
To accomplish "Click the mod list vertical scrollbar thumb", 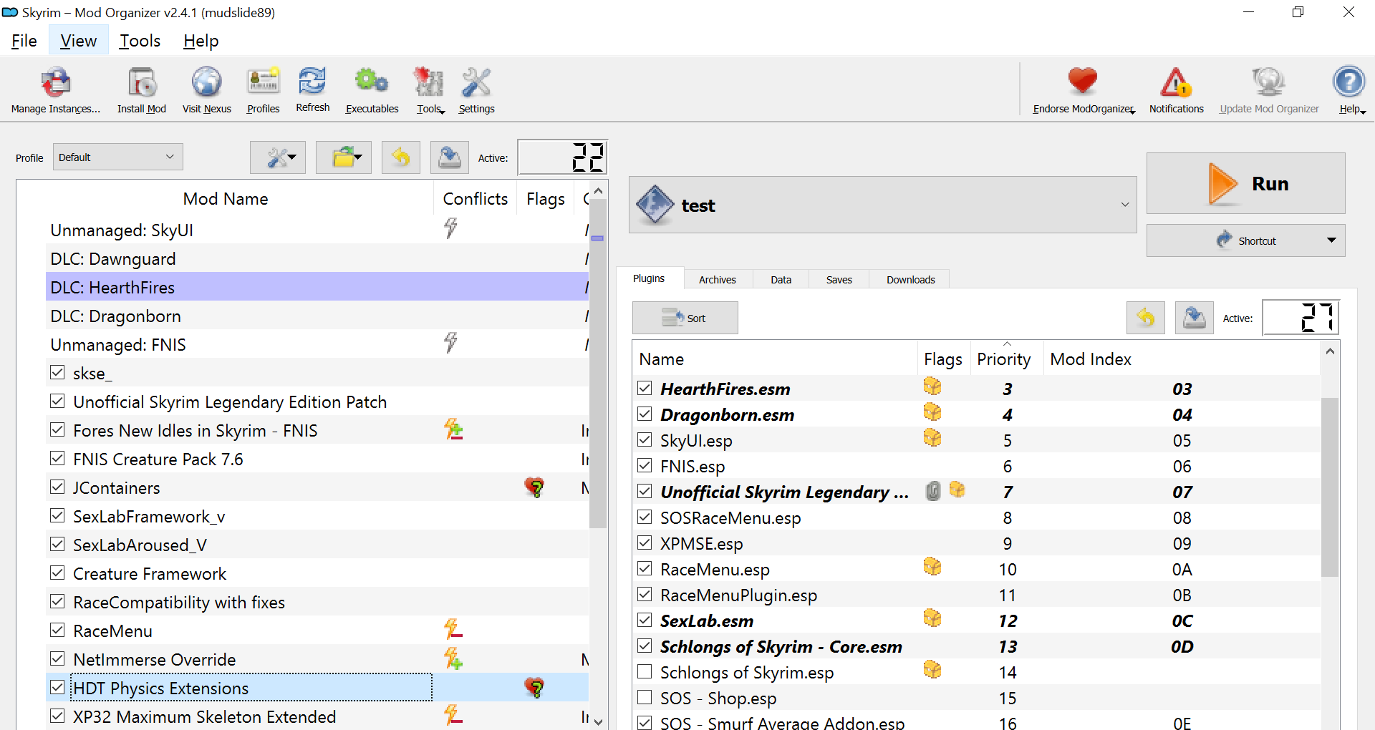I will coord(598,364).
